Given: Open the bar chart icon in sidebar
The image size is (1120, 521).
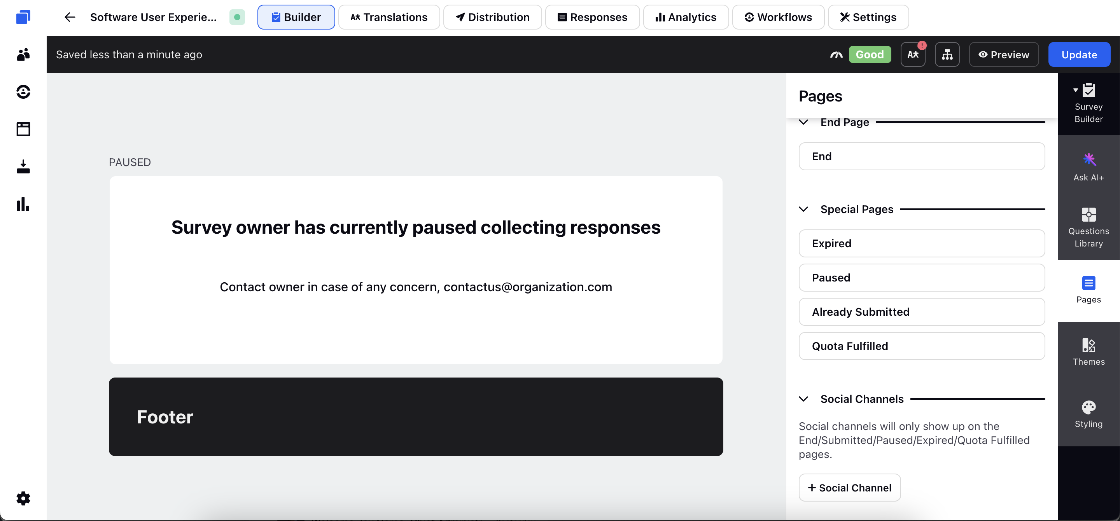Looking at the screenshot, I should (x=23, y=204).
